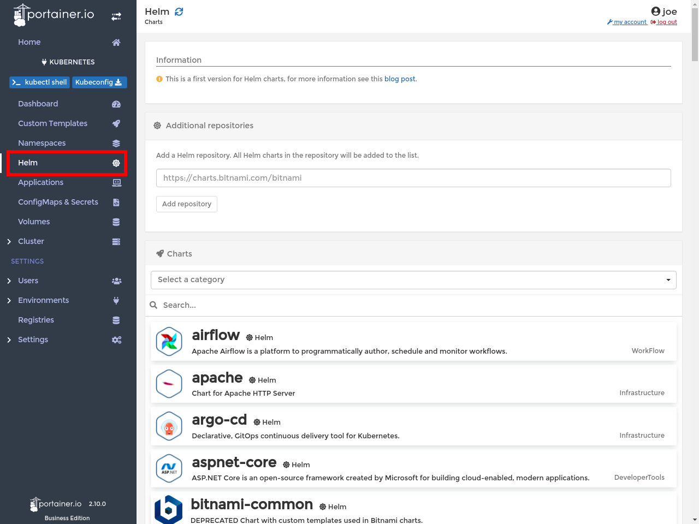699x524 pixels.
Task: Click the ConfigMaps & Secrets file icon
Action: coord(116,203)
